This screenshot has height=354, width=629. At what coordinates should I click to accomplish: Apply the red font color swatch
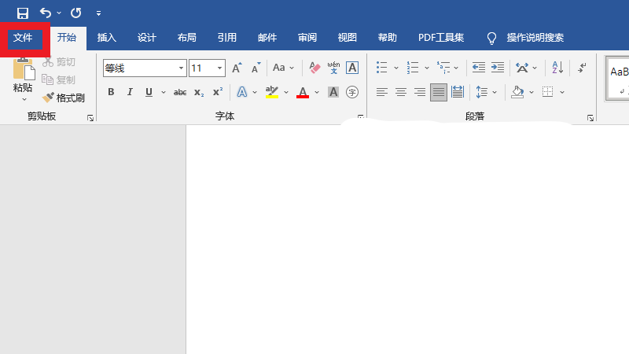(303, 92)
